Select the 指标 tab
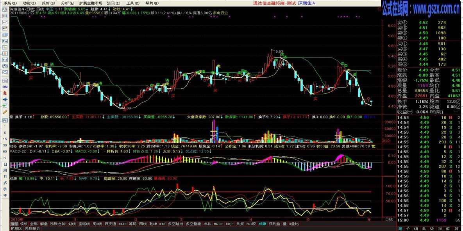The image size is (463, 231). click(14, 224)
